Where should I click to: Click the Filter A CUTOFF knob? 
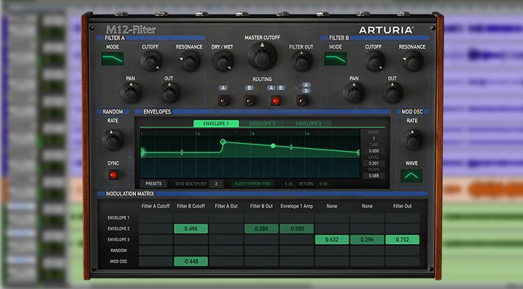pos(151,61)
